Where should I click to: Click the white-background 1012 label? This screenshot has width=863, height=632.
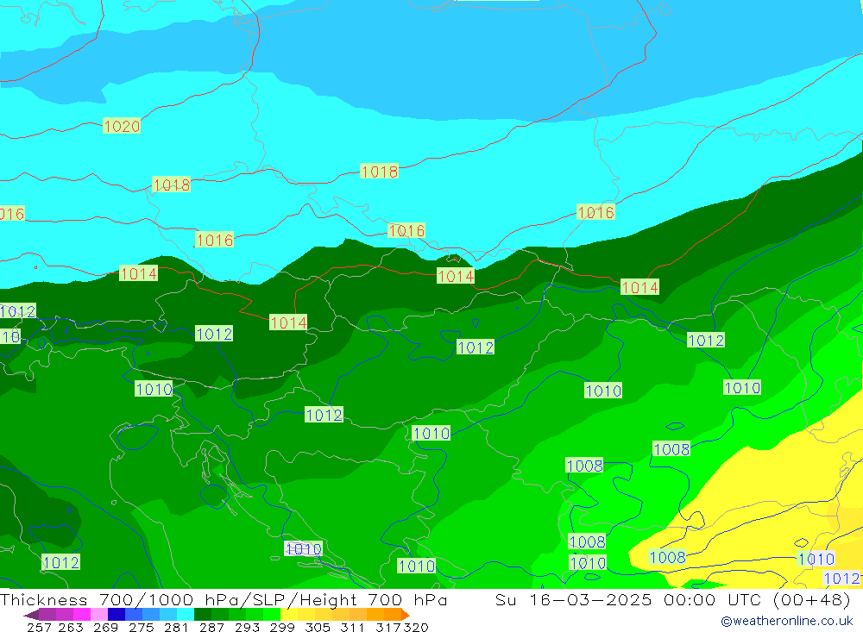tap(841, 578)
